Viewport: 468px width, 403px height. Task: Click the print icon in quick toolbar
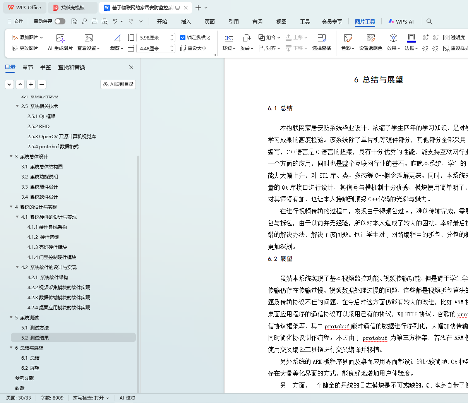tap(94, 21)
